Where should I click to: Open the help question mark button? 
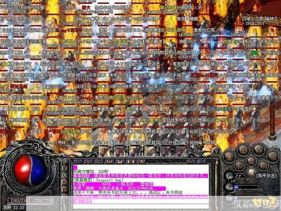[x=216, y=152]
